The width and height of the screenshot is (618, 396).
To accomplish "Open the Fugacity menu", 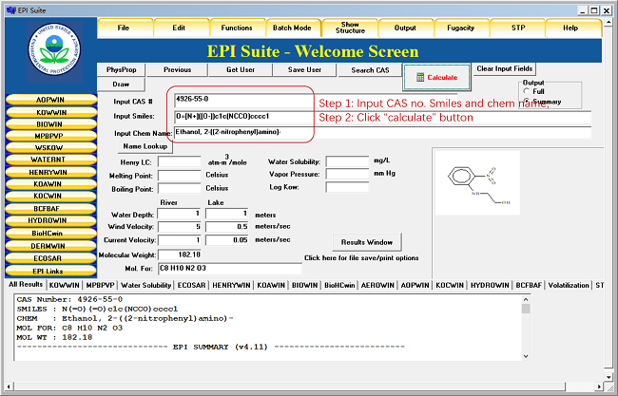I will point(461,28).
